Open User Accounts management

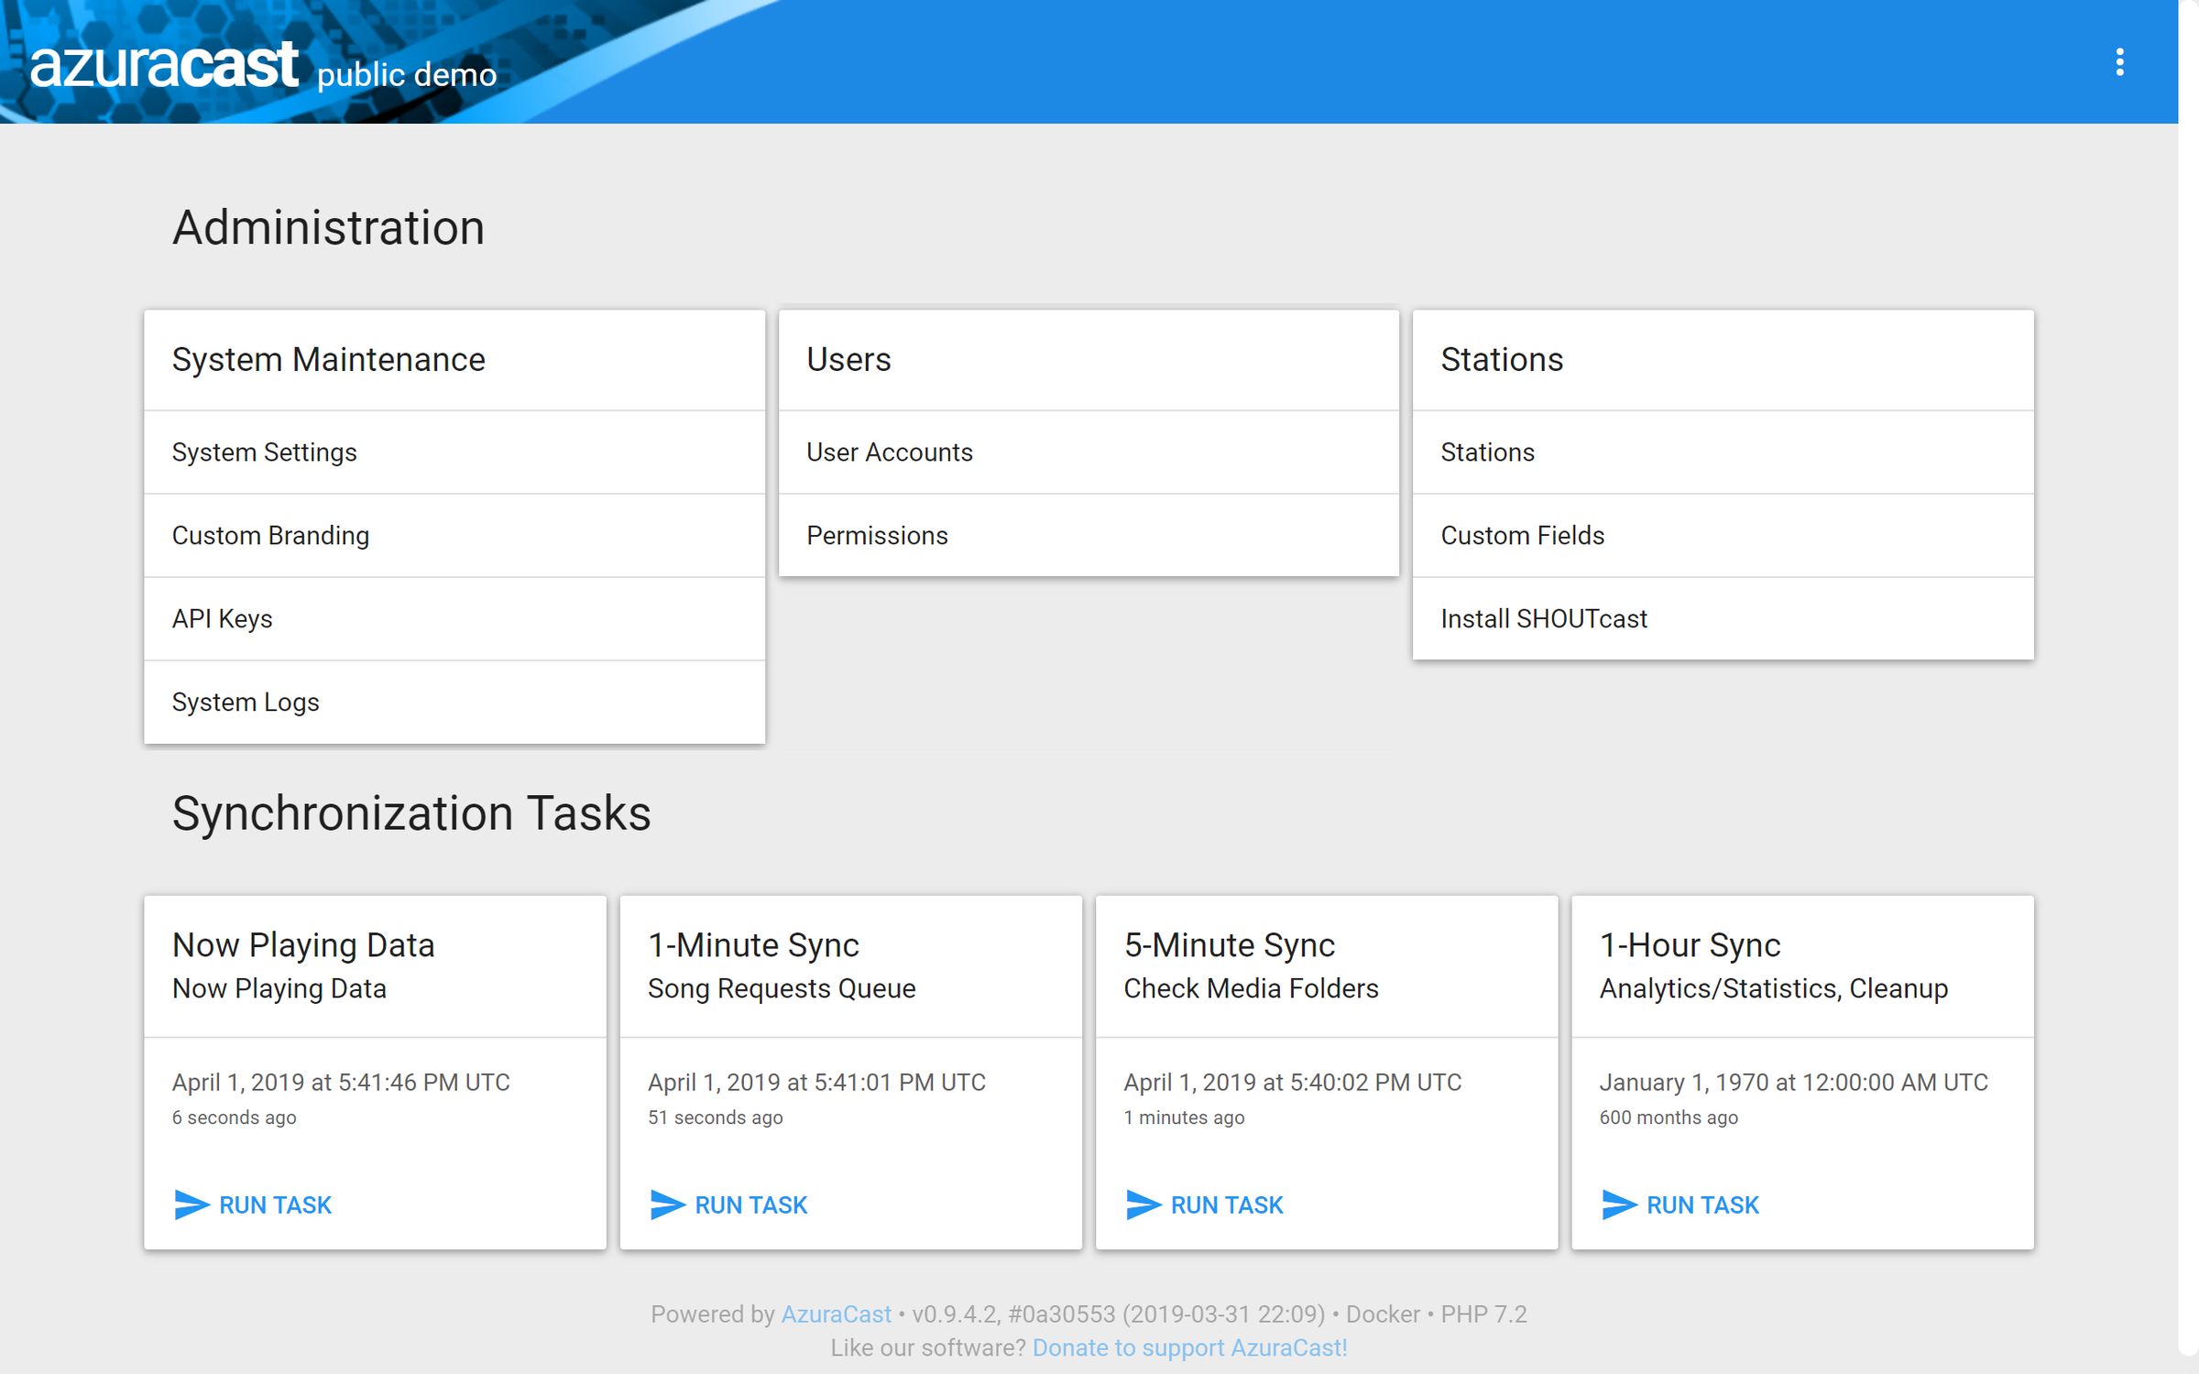[889, 452]
